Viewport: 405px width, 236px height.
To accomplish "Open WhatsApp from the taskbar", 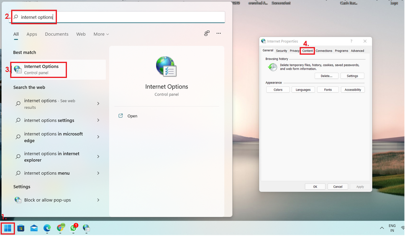I will point(74,228).
